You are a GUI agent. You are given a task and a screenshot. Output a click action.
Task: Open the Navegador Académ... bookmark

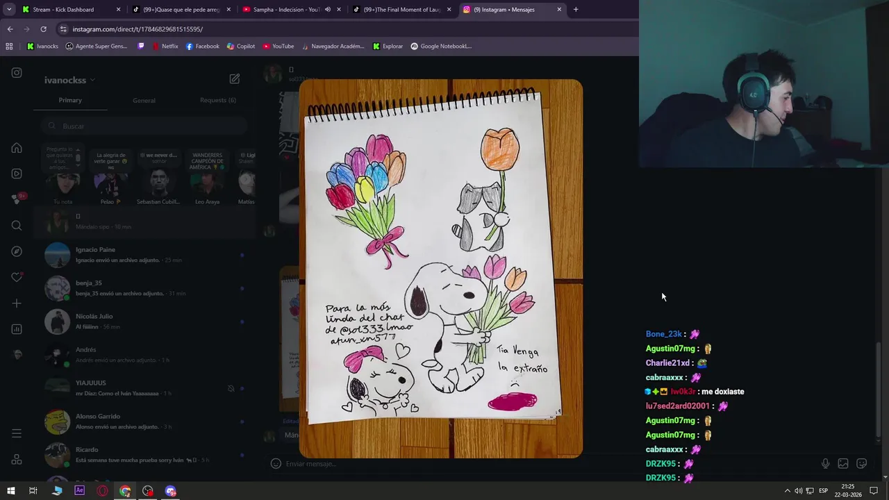click(333, 47)
